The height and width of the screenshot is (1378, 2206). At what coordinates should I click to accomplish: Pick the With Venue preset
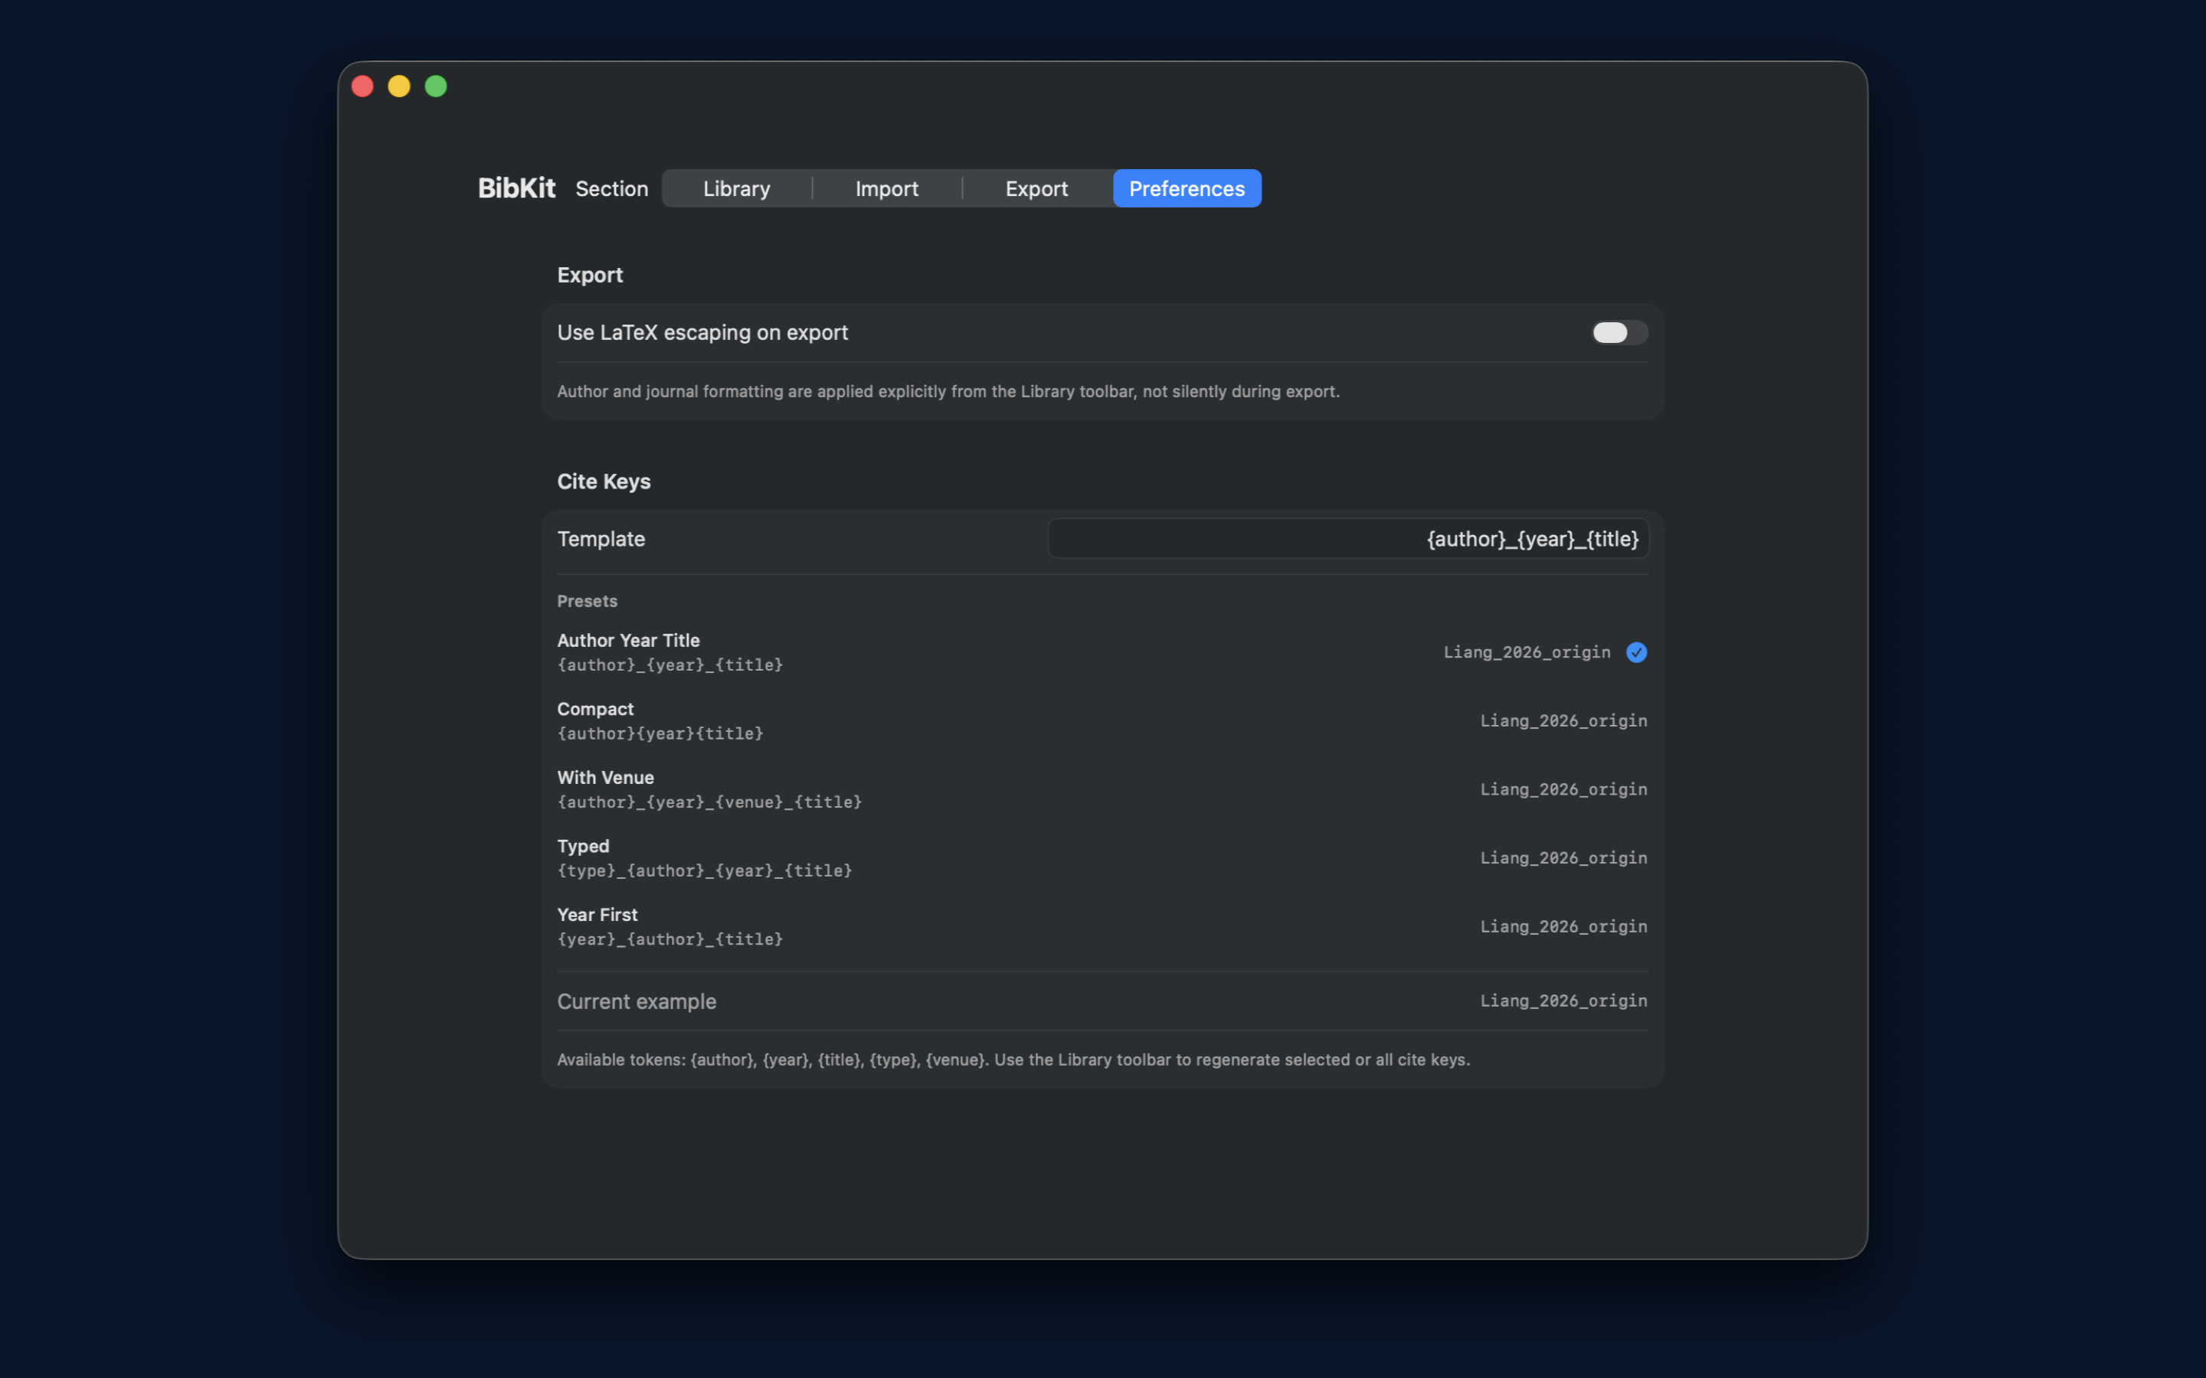tap(1102, 789)
